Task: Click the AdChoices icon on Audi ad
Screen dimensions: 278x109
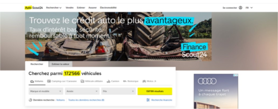Action: [236, 75]
